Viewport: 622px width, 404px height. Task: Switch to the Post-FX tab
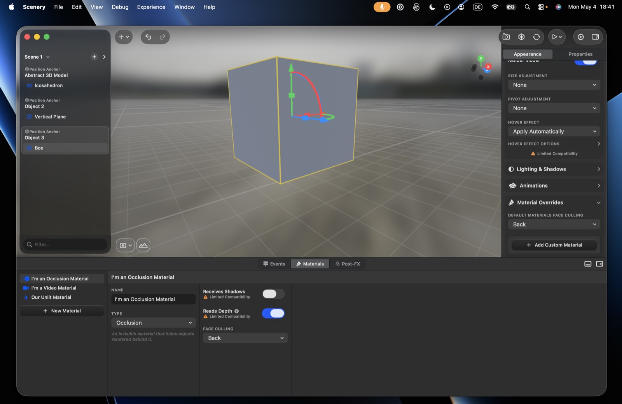(348, 264)
